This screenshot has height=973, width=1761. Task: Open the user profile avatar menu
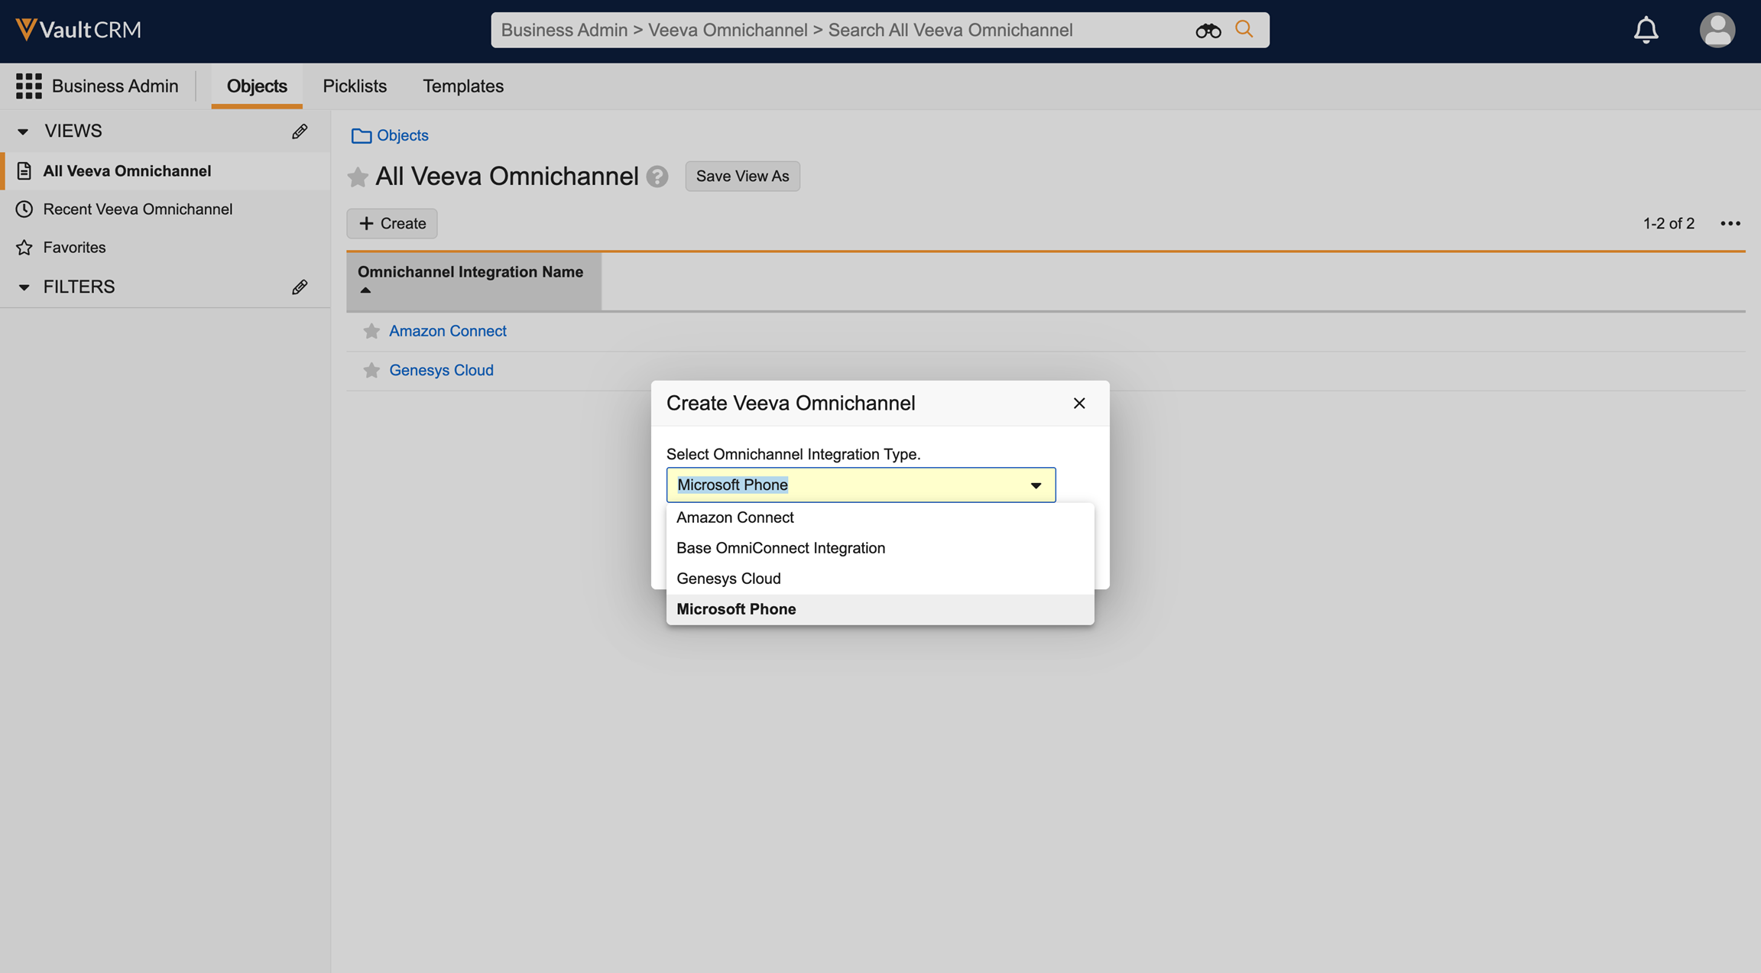pyautogui.click(x=1717, y=30)
